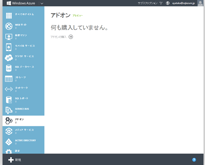Open the メディア サービス play icon
Screen dimensions: 205x165
point(9,131)
